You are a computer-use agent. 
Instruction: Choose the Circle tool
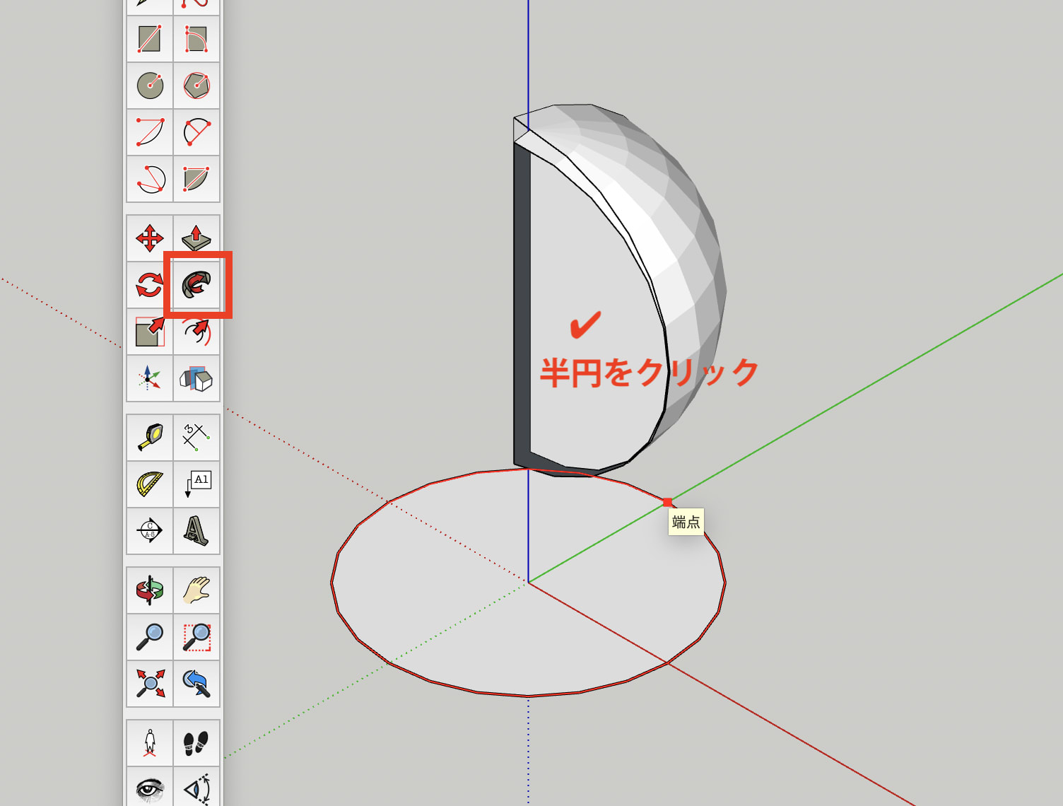tap(149, 86)
